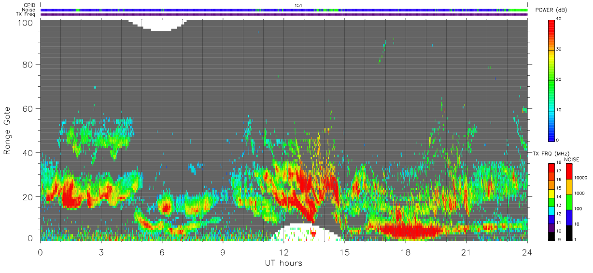Viewport: 593px width, 273px height.
Task: Click the 100 label on the NOISE legend
Action: coord(579,208)
